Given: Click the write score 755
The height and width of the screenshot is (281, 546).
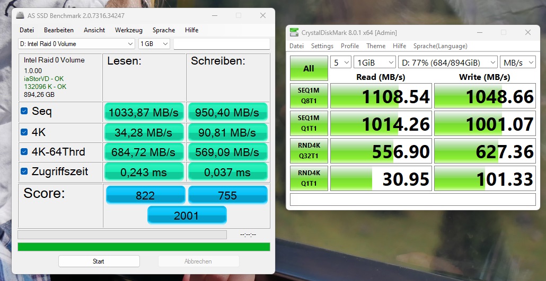Looking at the screenshot, I should [x=228, y=195].
